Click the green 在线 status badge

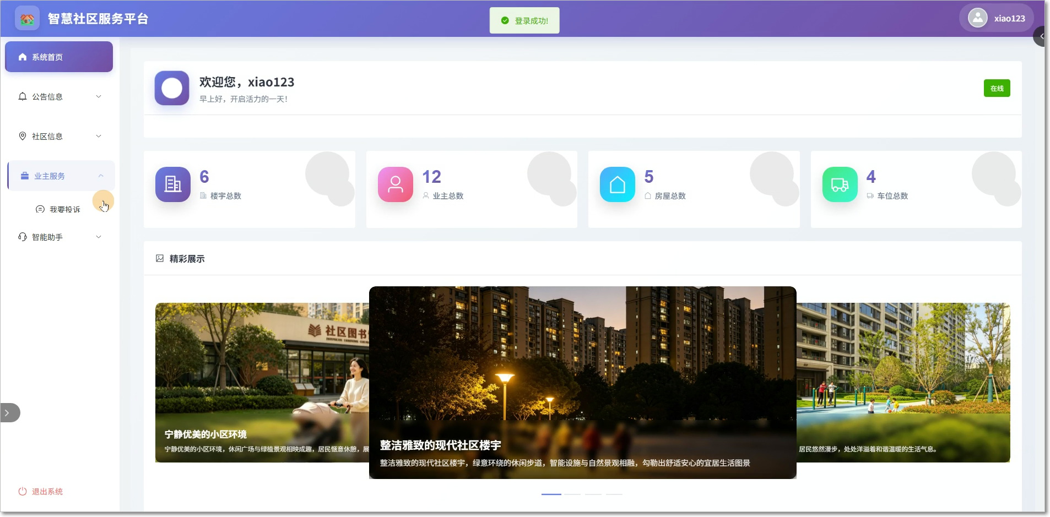tap(997, 88)
